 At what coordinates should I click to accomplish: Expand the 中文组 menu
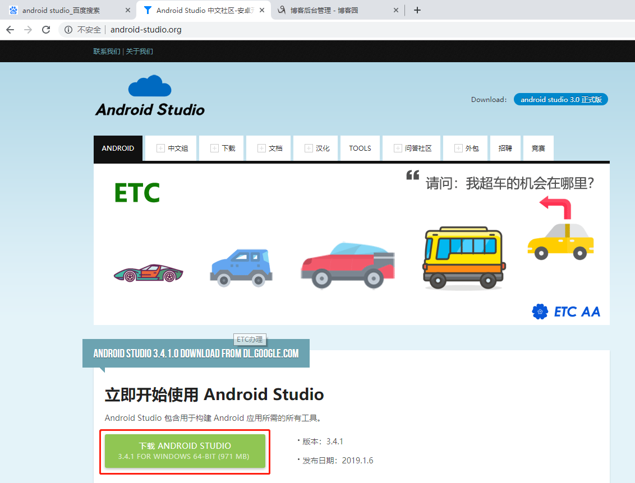click(x=172, y=148)
